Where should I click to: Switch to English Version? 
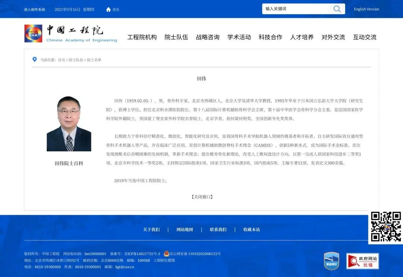pos(366,9)
